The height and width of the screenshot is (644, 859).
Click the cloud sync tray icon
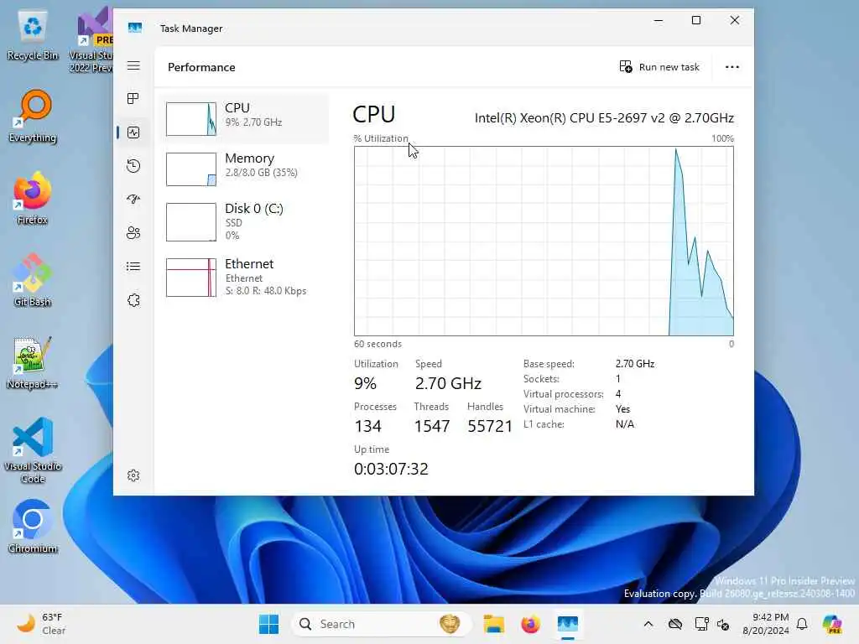click(x=675, y=624)
